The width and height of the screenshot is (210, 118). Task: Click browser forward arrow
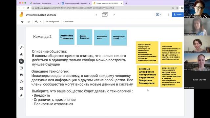[24, 8]
